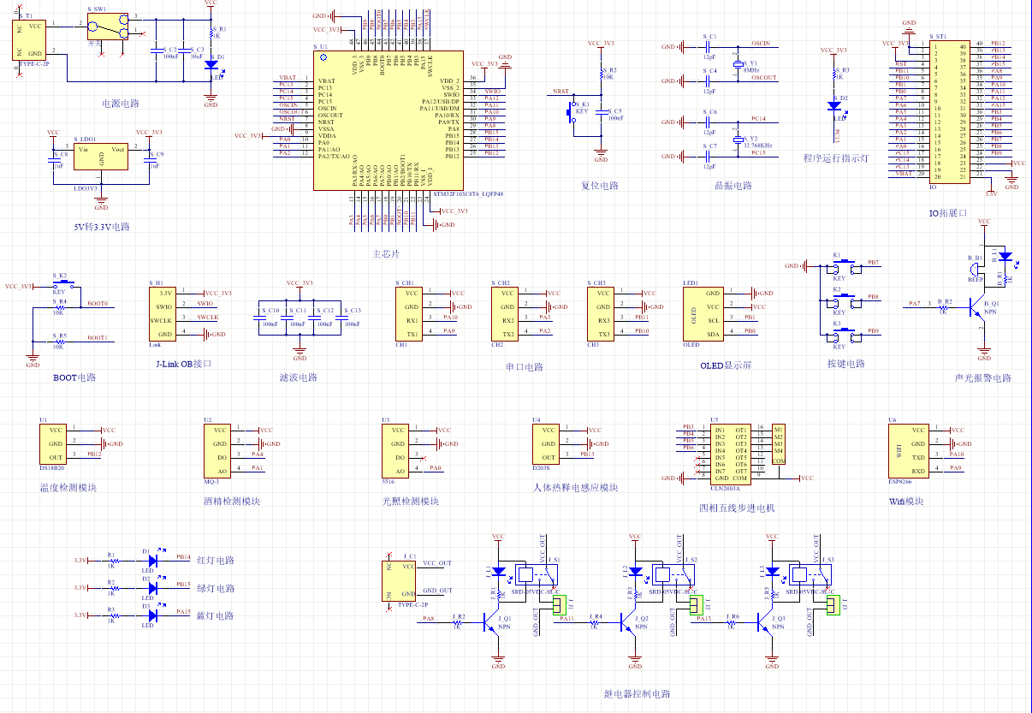Viewport: 1032px width, 713px height.
Task: Select the S_H1 J-Link connector block
Action: [163, 313]
